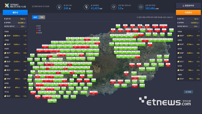The width and height of the screenshot is (202, 114).
Task: Expand the 구좌읍 district chevron
Action: pyautogui.click(x=26, y=40)
